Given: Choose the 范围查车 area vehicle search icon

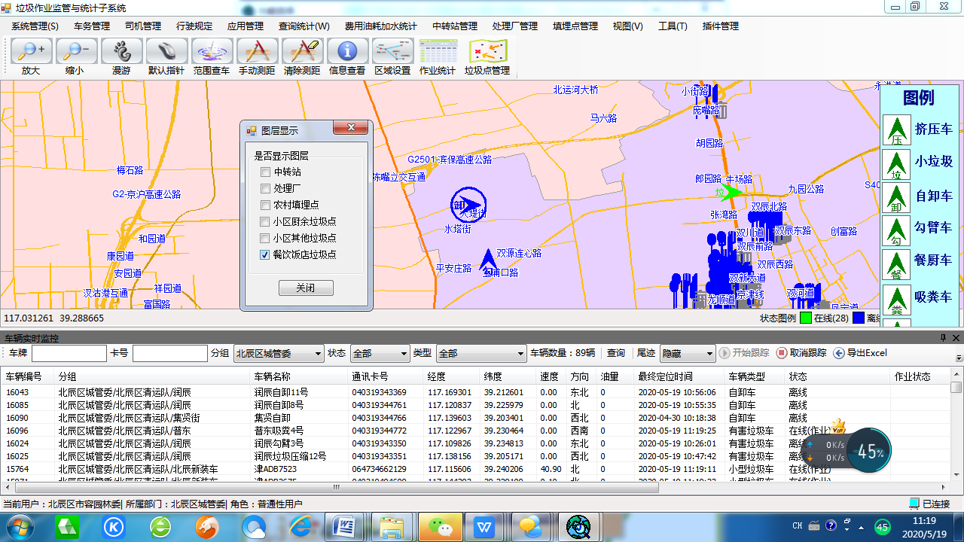Looking at the screenshot, I should point(212,52).
